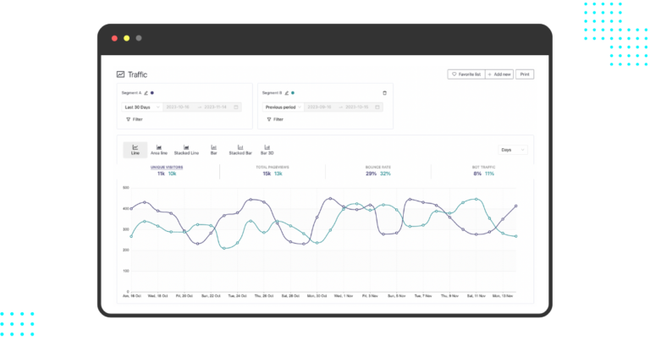650x341 pixels.
Task: Delete Segment B with trash icon
Action: (x=384, y=92)
